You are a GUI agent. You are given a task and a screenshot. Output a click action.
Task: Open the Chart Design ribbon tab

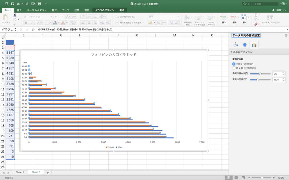[x=104, y=10]
